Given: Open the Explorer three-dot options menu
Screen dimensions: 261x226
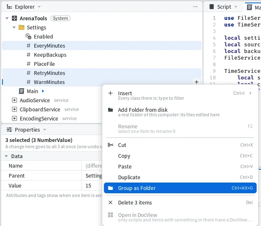Looking at the screenshot, I should pyautogui.click(x=195, y=7).
